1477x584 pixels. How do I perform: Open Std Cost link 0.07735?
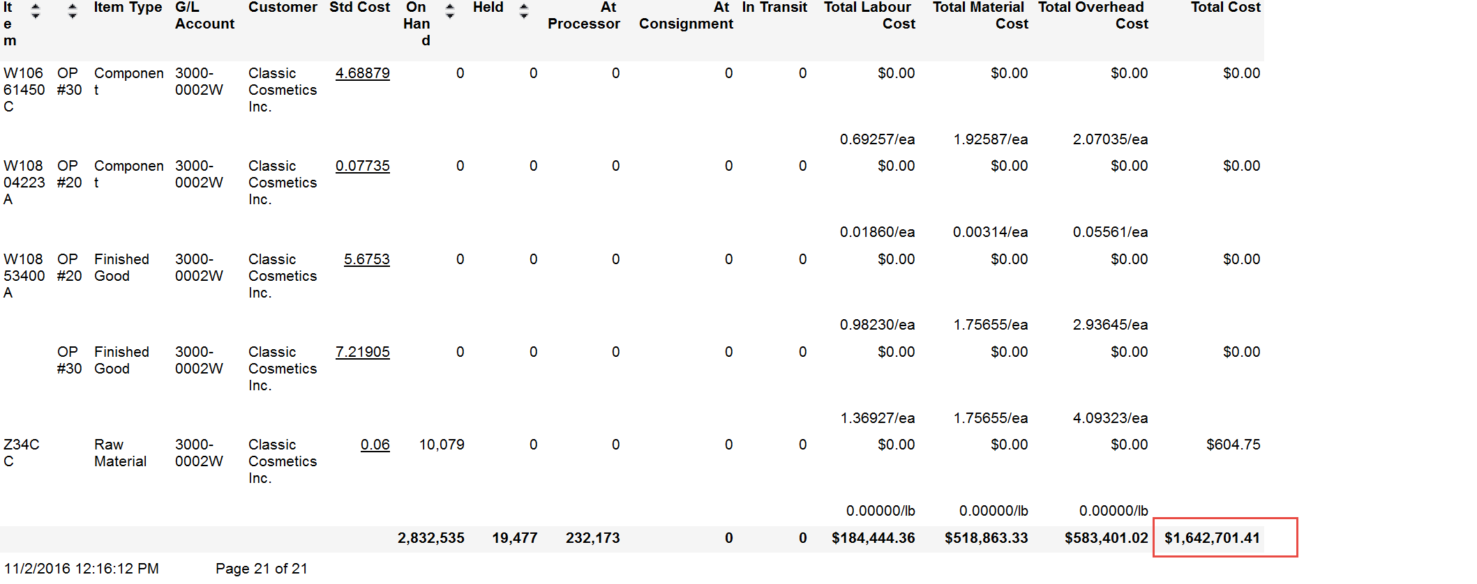point(362,166)
